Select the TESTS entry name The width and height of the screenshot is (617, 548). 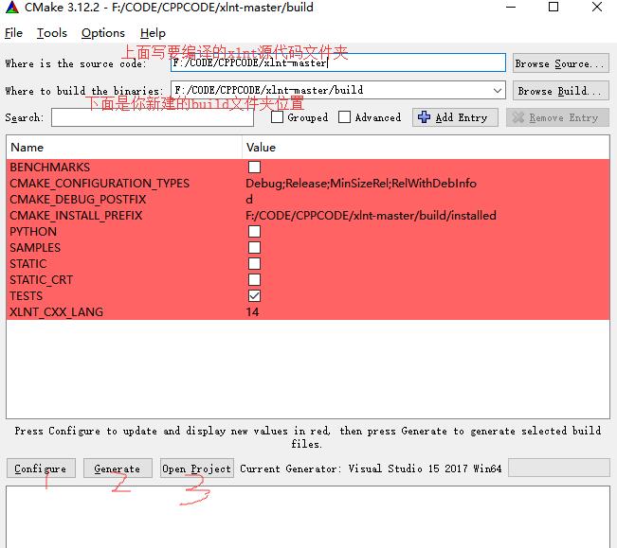(26, 296)
